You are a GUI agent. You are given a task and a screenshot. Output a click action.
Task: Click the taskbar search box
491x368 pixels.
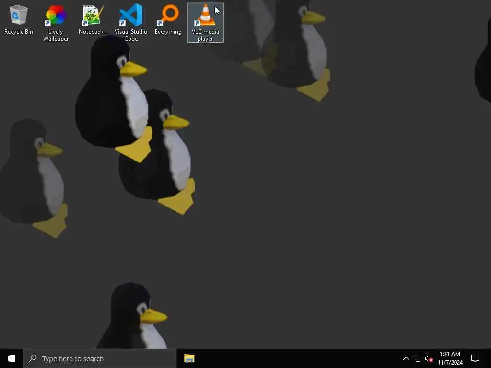[x=100, y=358]
